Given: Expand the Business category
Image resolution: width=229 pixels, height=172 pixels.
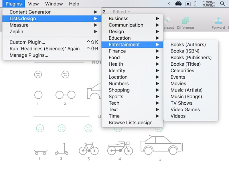Looking at the screenshot, I should click(132, 19).
